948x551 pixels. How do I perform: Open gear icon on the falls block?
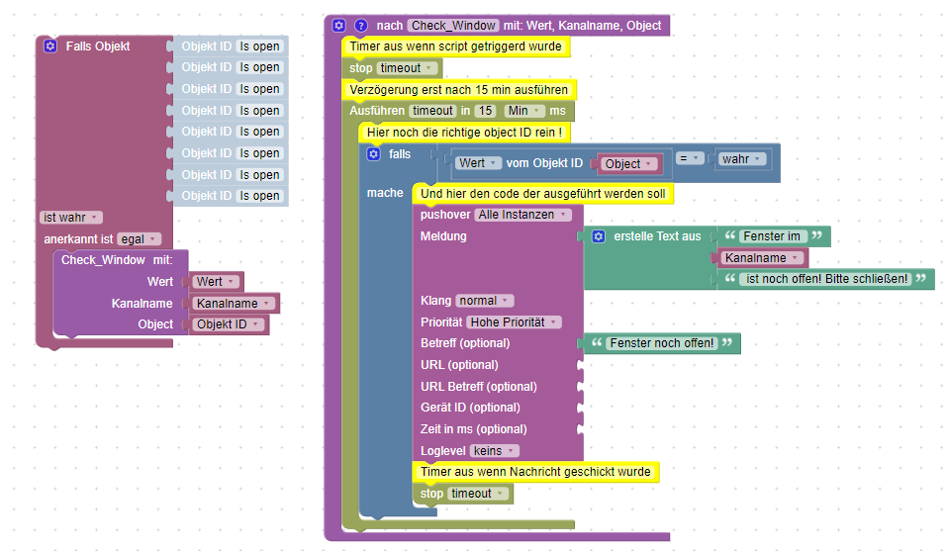tap(374, 154)
